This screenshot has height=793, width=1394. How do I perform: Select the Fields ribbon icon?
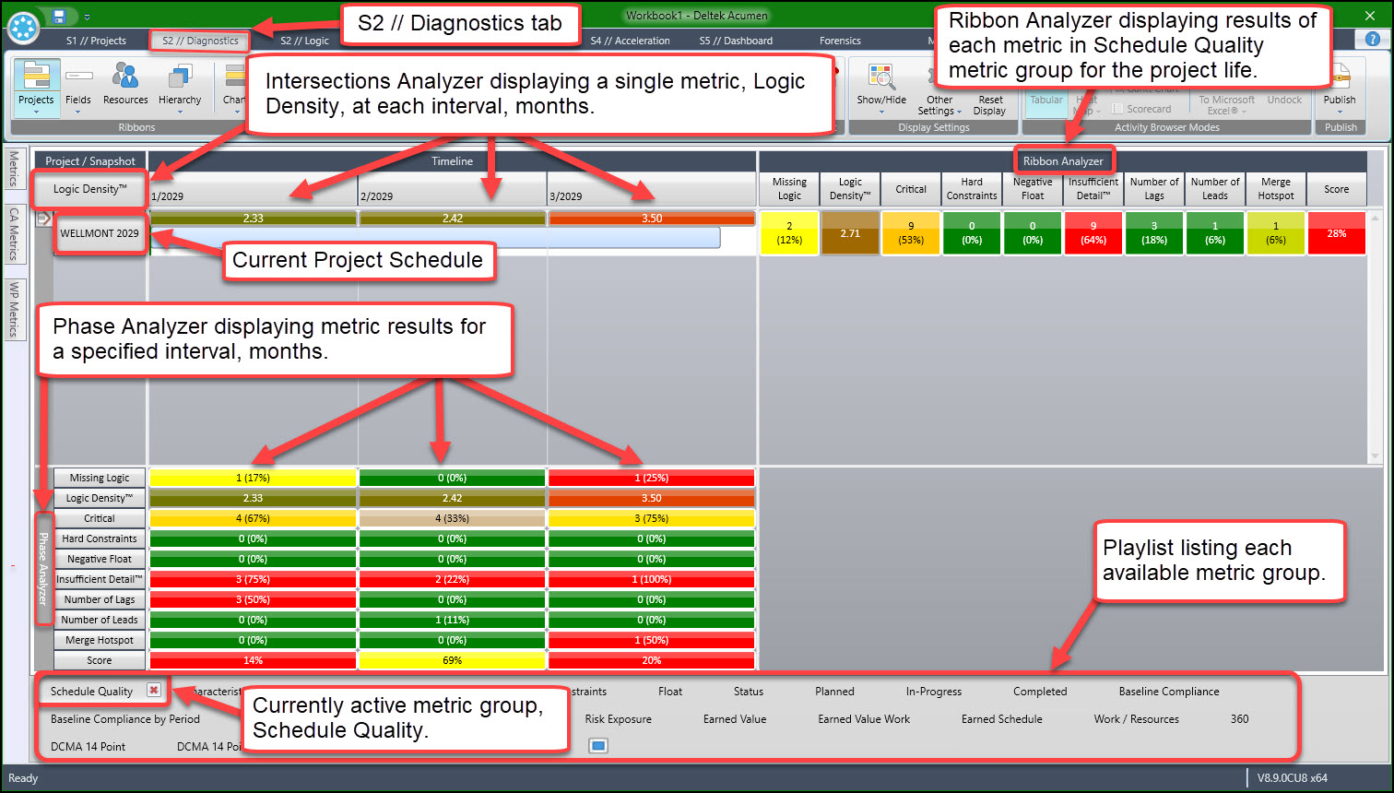pos(78,86)
